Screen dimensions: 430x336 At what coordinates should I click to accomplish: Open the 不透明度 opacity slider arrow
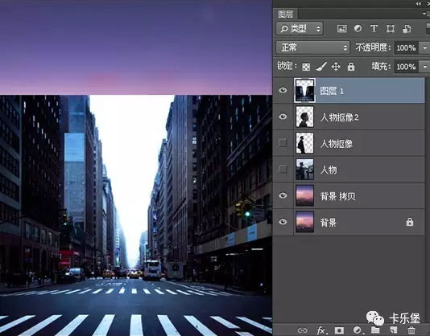point(424,48)
